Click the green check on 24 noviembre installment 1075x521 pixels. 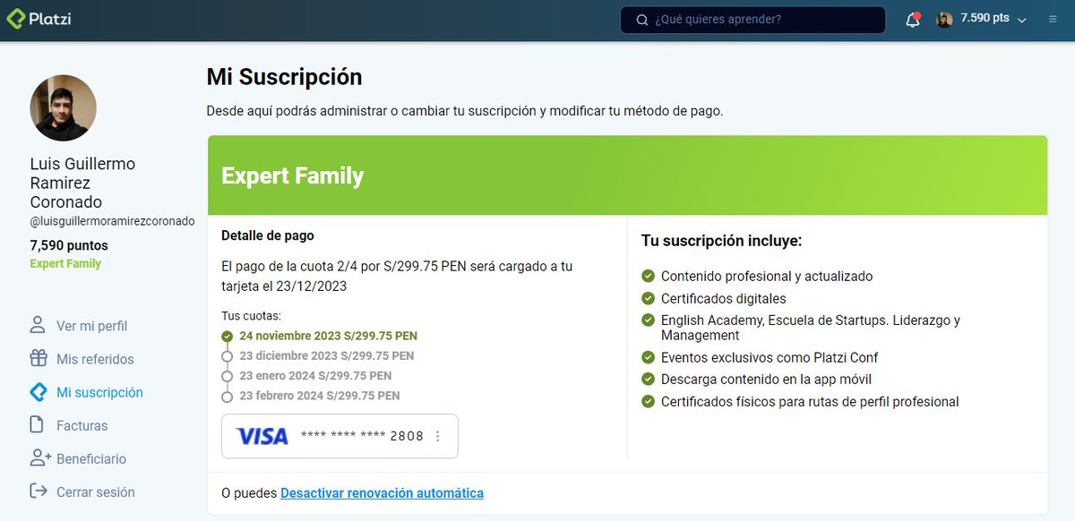pos(227,337)
